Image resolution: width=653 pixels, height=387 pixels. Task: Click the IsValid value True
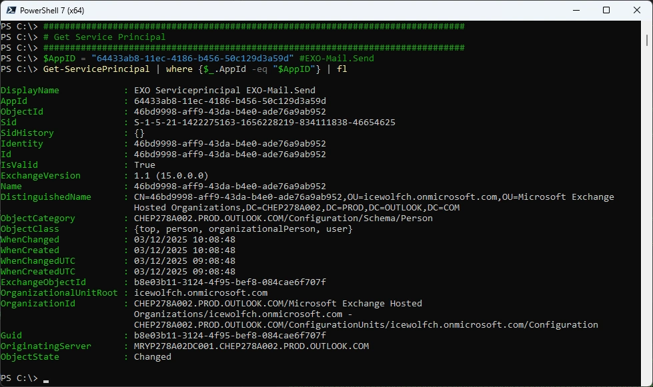point(144,165)
